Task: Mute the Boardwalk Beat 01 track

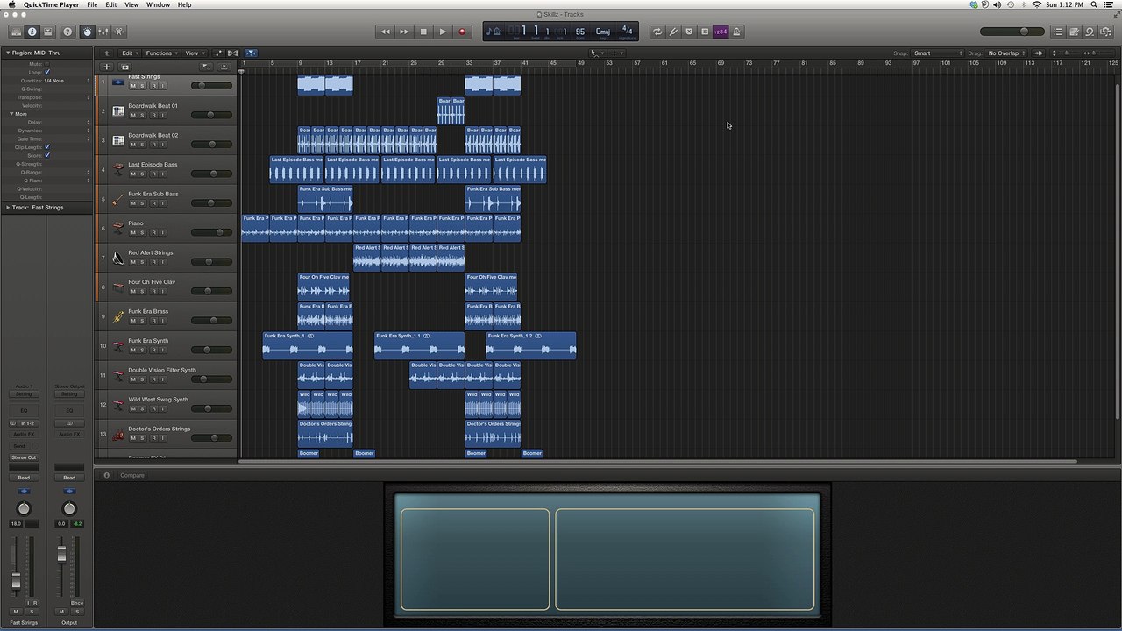Action: (x=133, y=115)
